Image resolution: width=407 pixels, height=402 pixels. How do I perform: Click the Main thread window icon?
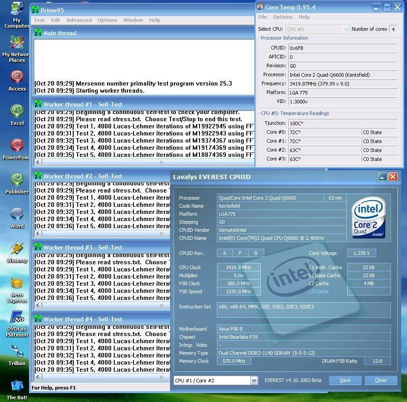[38, 33]
